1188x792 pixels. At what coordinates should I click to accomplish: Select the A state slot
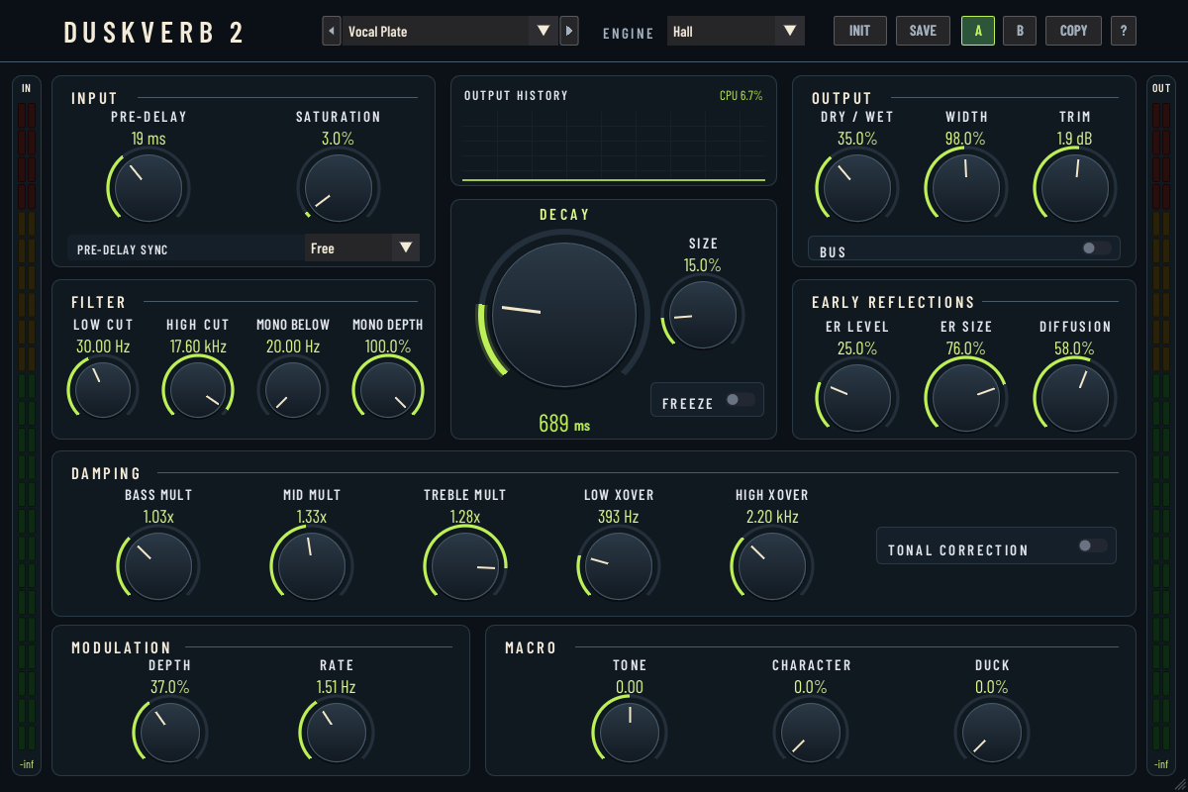pos(978,31)
